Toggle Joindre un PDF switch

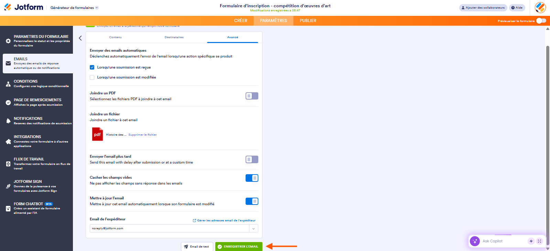[252, 96]
